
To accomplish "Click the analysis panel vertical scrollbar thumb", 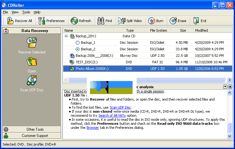I will [230, 128].
